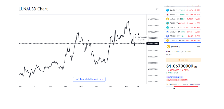Viewport: 224px width, 109px height.
Task: Click the LUNAUSD Chart heading
Action: (x=33, y=9)
